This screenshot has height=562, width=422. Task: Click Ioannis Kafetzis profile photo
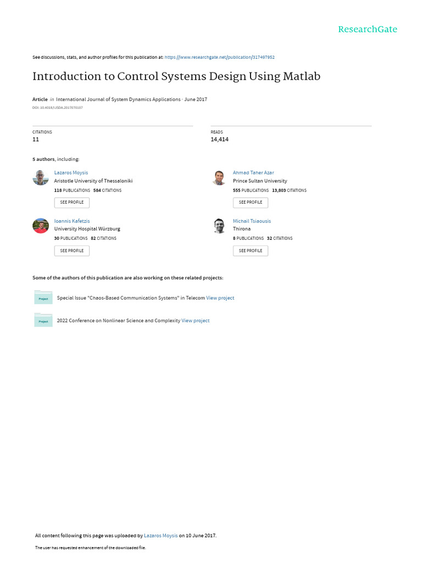pos(41,226)
